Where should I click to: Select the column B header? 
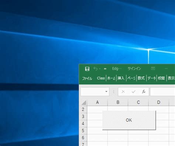[x=118, y=102]
